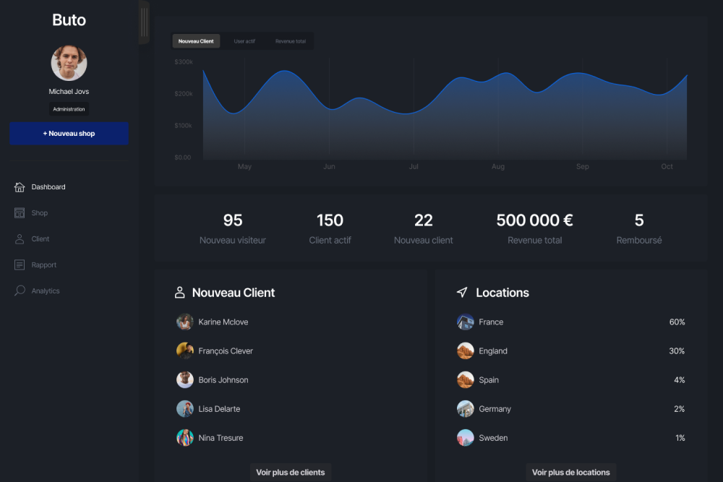Screen dimensions: 723x482
Task: Select client François Clever
Action: (226, 351)
